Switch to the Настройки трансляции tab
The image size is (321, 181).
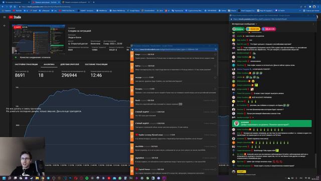(x=26, y=64)
